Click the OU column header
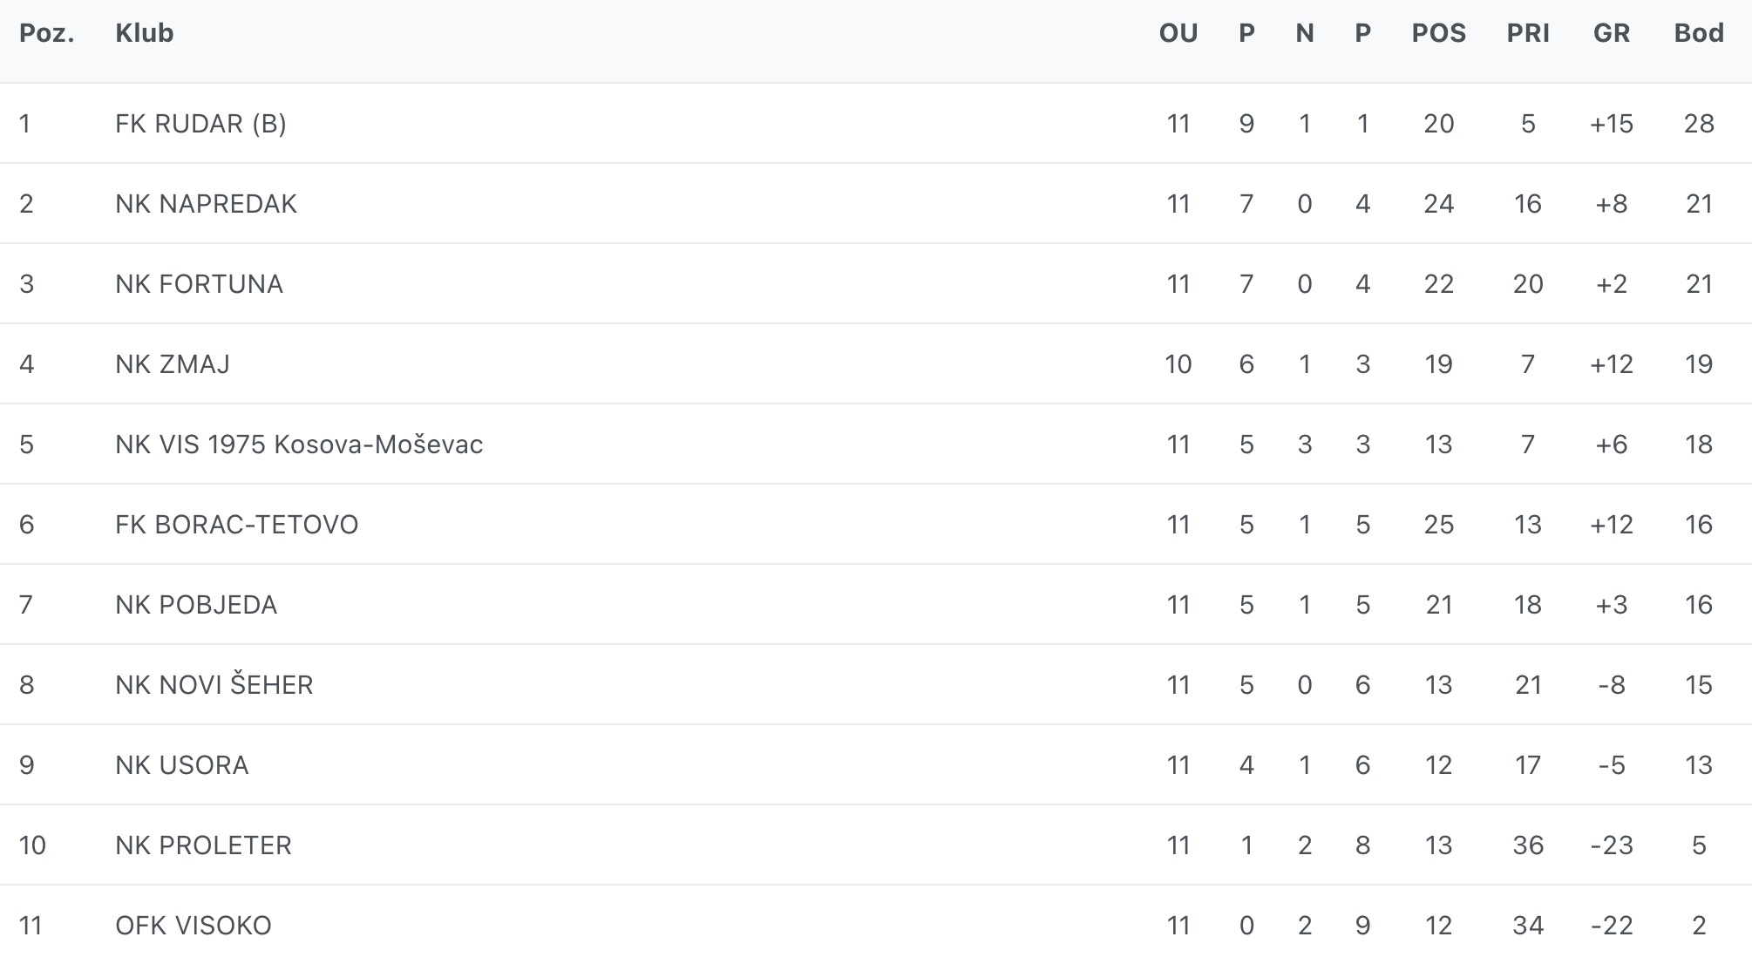The width and height of the screenshot is (1752, 964). coord(1178,33)
